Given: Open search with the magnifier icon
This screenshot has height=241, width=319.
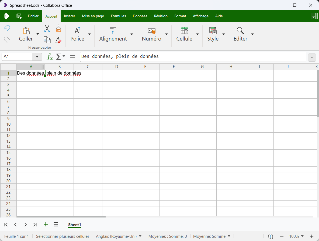Looking at the screenshot, I should coord(240,30).
